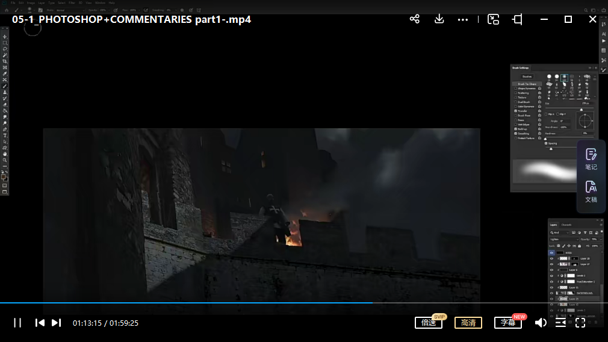The height and width of the screenshot is (342, 608).
Task: Hide the Layer 27 visibility eye
Action: tap(552, 264)
